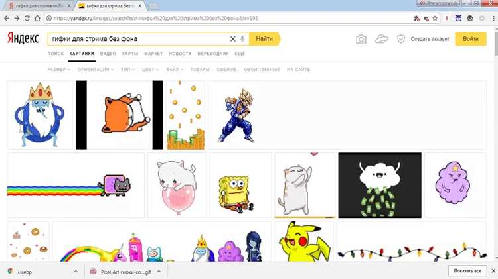
Task: Click the Показать все downloads button
Action: pyautogui.click(x=467, y=271)
